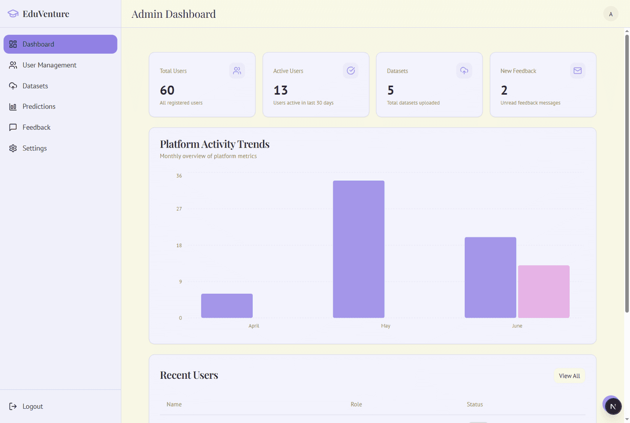Click the May axis label
Screen dimensions: 630x423
click(385, 326)
